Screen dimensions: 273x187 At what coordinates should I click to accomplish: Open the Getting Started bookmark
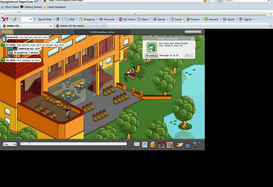pos(31,7)
